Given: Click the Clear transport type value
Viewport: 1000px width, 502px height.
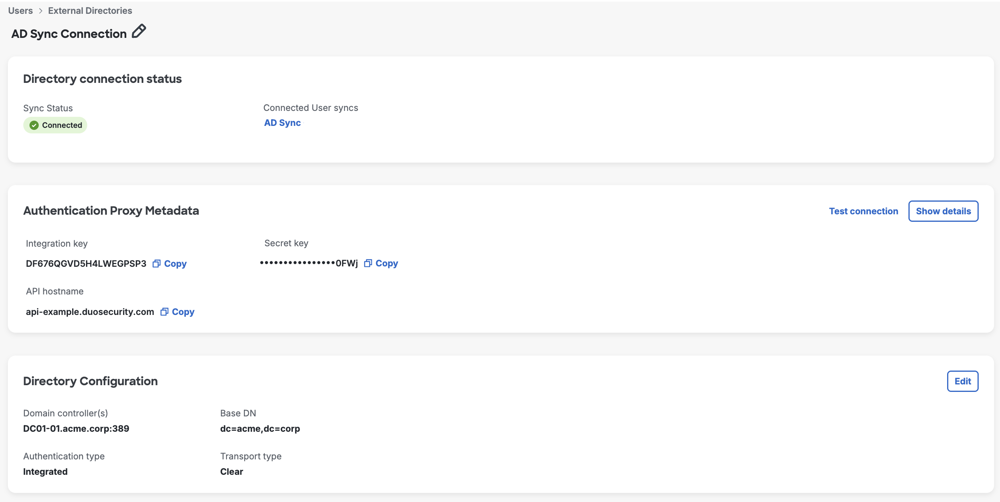Looking at the screenshot, I should click(232, 472).
